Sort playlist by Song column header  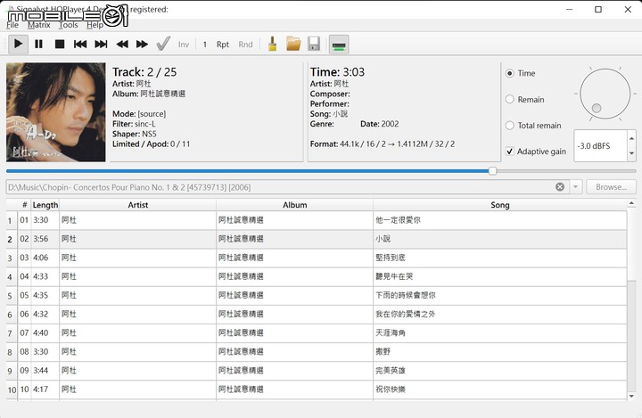click(500, 205)
